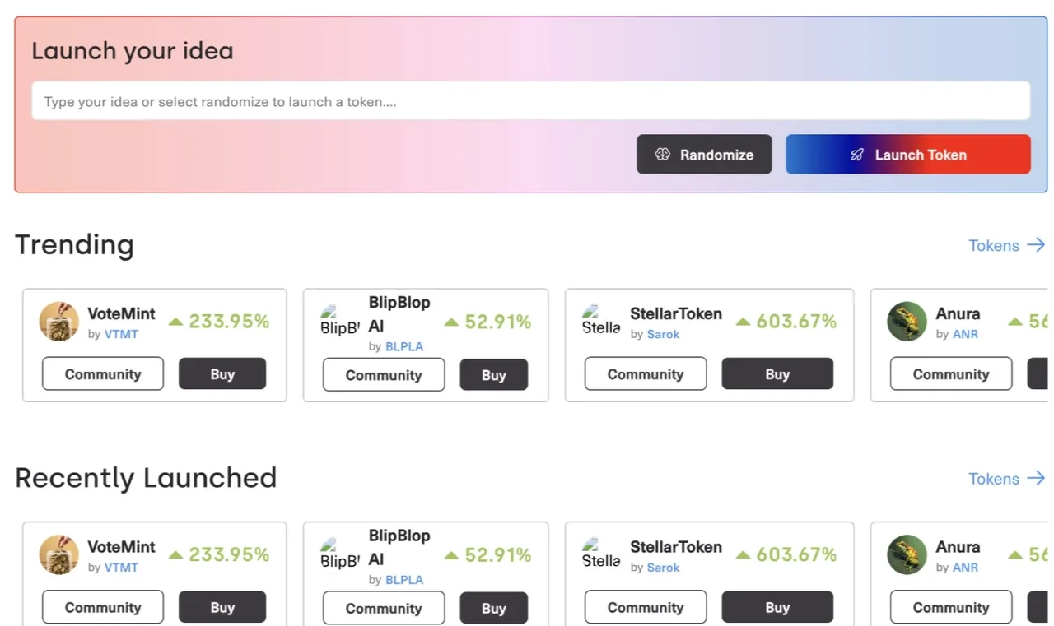The image size is (1054, 626).
Task: Click the StellarToken image in Trending
Action: point(601,321)
